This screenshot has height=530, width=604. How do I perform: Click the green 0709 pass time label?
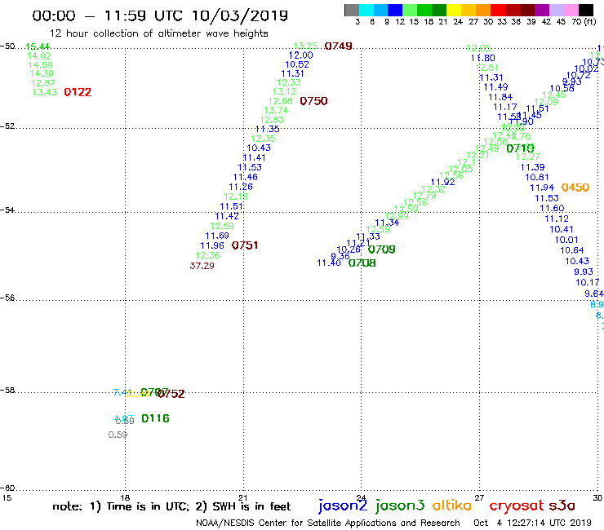click(382, 250)
